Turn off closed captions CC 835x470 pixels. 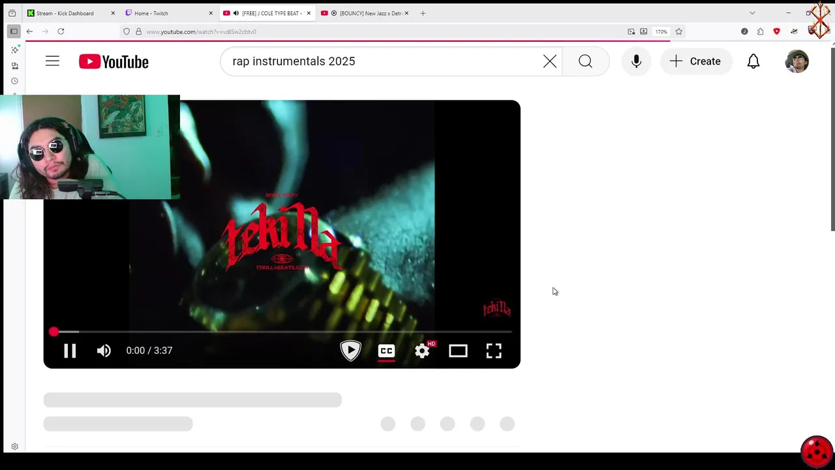click(386, 351)
